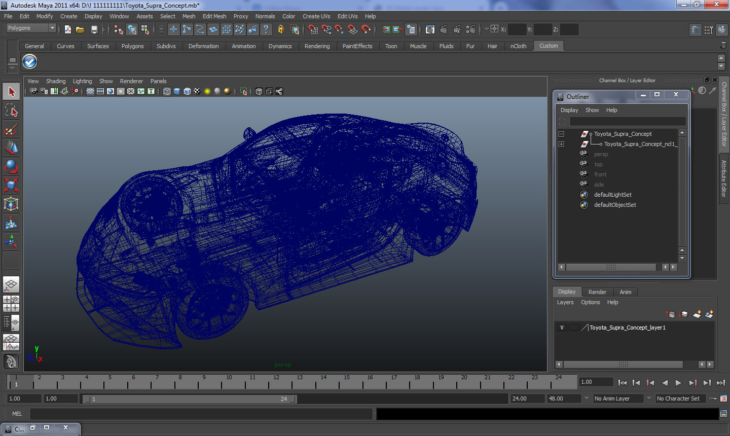Open animation preferences icon beside character set
The image size is (730, 436).
click(x=723, y=398)
